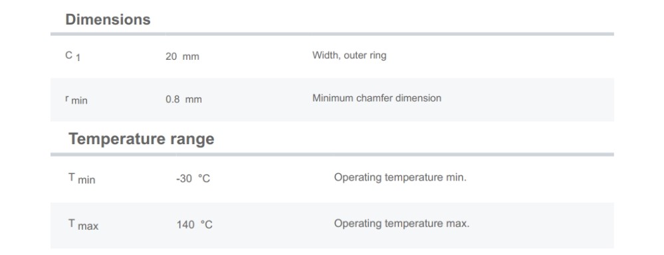The width and height of the screenshot is (664, 255).
Task: Select the Operating temperature min. text
Action: [400, 177]
